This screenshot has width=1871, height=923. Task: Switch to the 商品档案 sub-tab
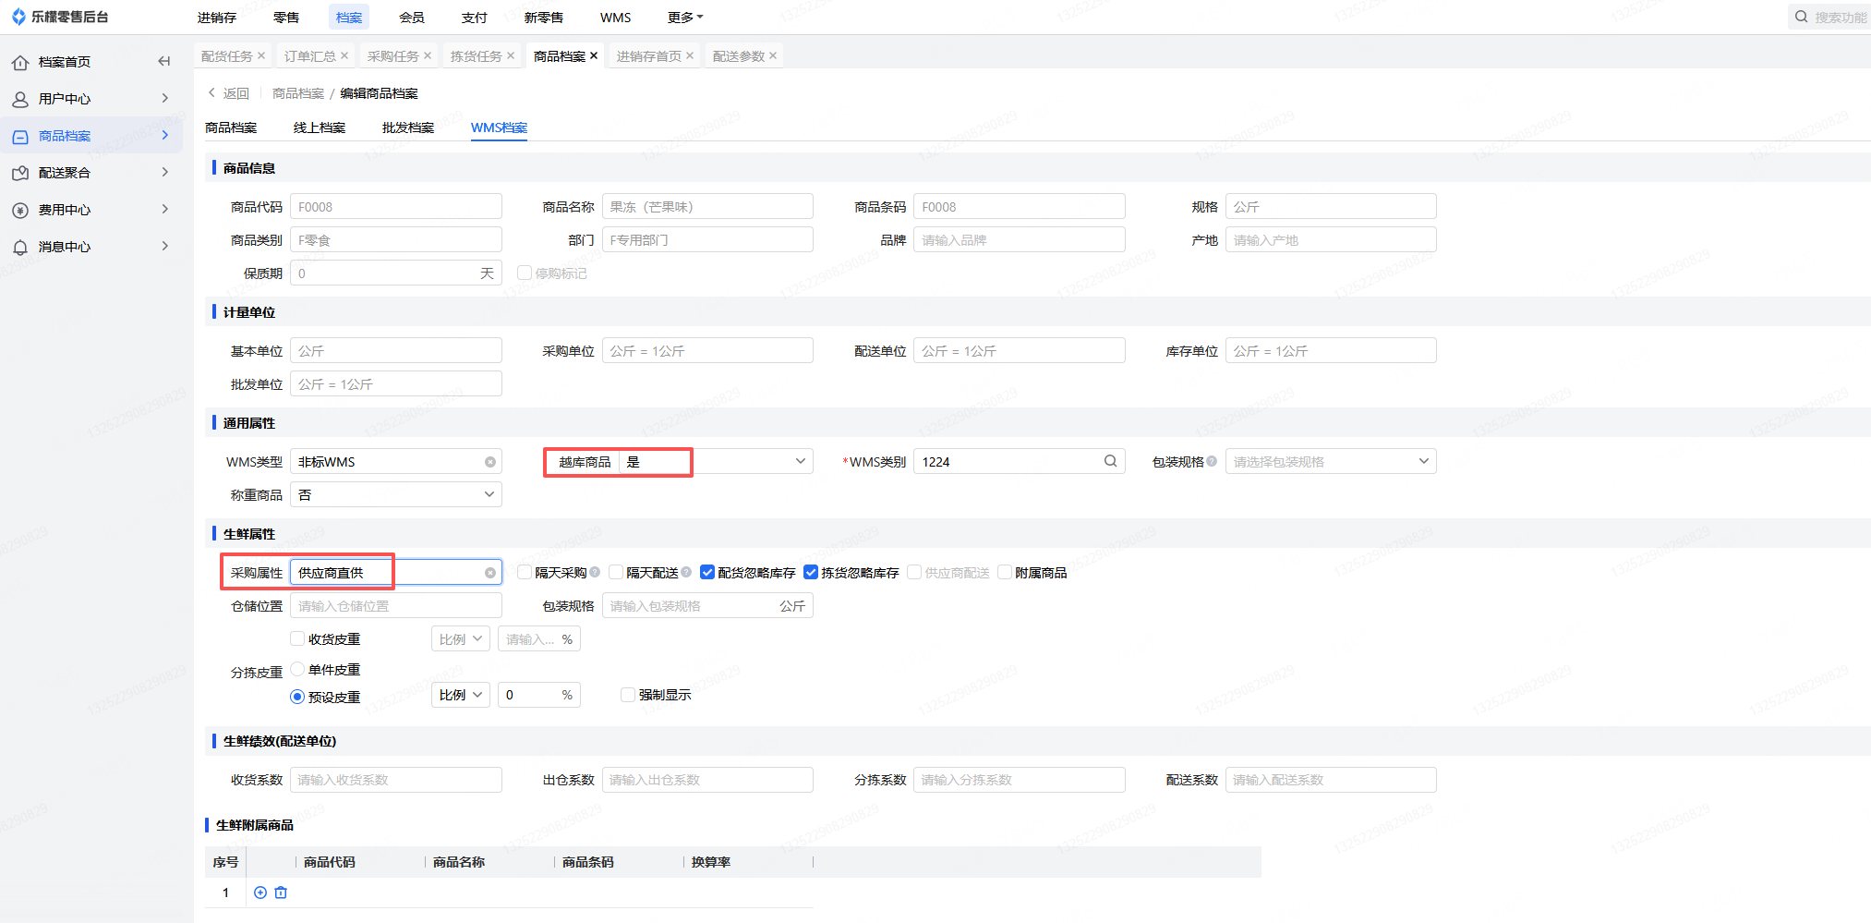pos(231,128)
